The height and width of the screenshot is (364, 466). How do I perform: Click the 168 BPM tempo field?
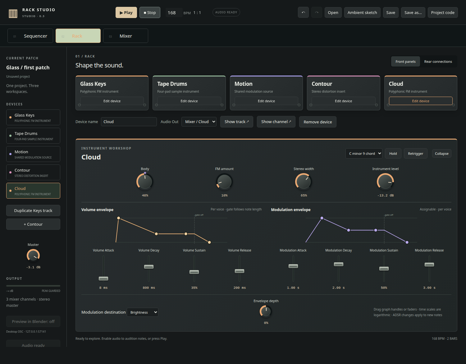pos(174,13)
